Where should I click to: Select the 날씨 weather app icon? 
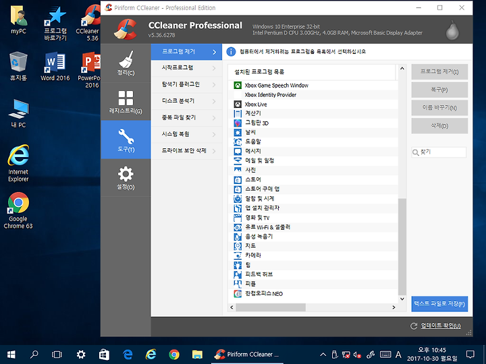point(238,133)
